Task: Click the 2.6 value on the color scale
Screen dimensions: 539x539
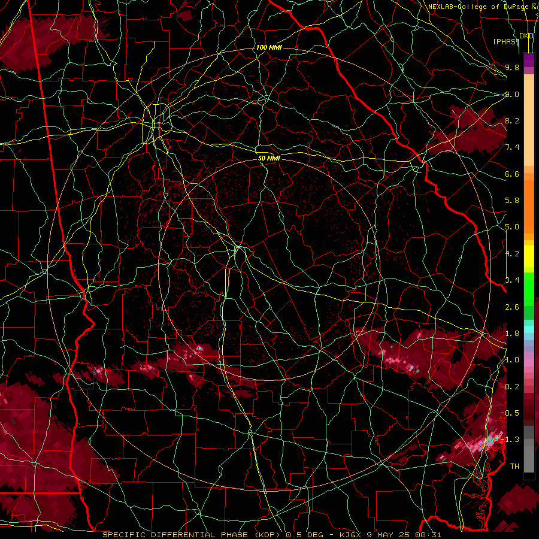Action: 512,307
